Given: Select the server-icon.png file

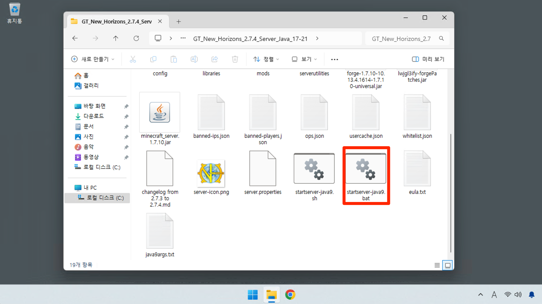Looking at the screenshot, I should click(x=211, y=177).
